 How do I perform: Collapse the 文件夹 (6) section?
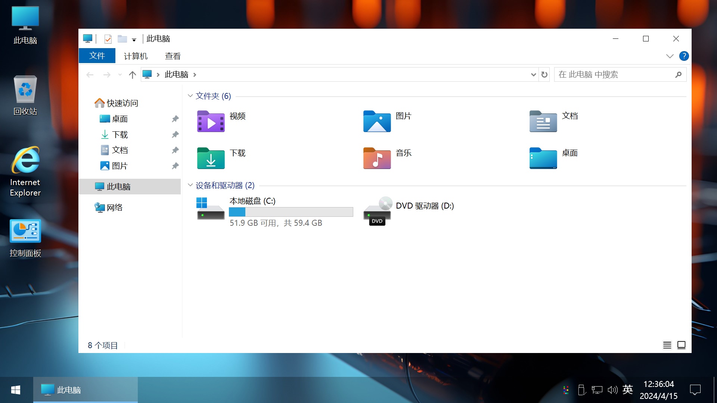point(190,96)
